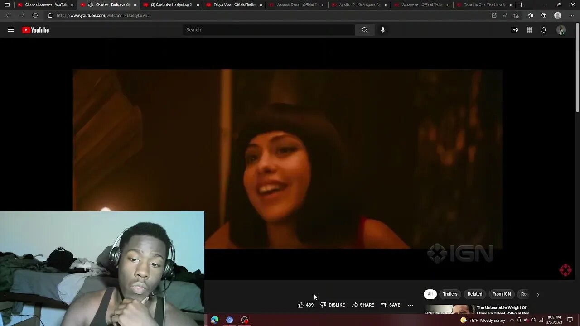Click the IGN video player area
Image resolution: width=580 pixels, height=326 pixels.
(287, 159)
